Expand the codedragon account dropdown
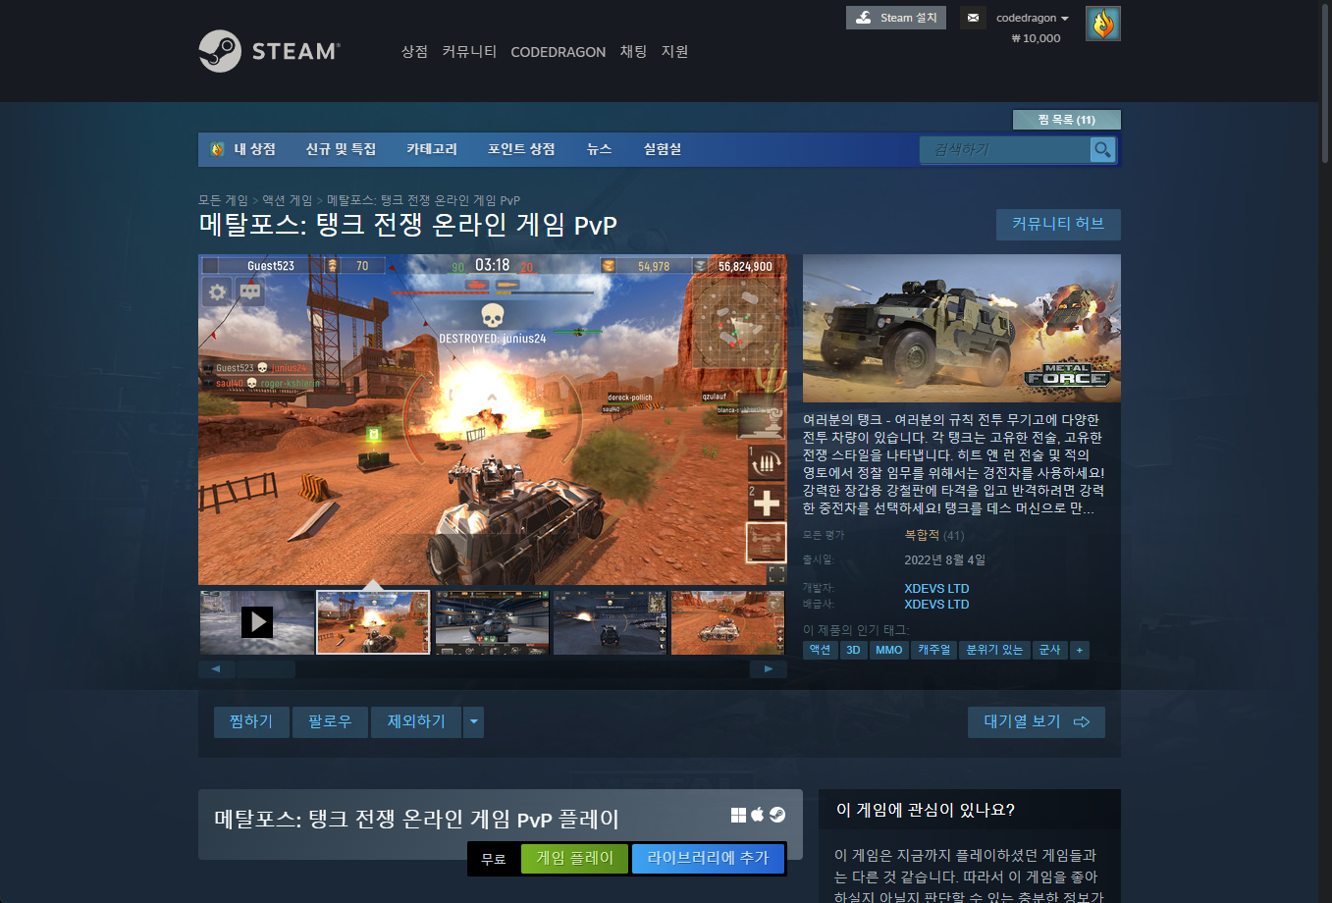Image resolution: width=1332 pixels, height=903 pixels. (x=1033, y=18)
